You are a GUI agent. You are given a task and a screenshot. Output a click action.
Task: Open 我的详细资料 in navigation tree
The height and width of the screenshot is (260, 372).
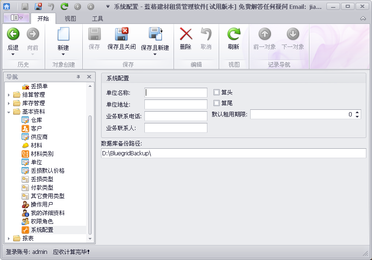click(x=47, y=213)
